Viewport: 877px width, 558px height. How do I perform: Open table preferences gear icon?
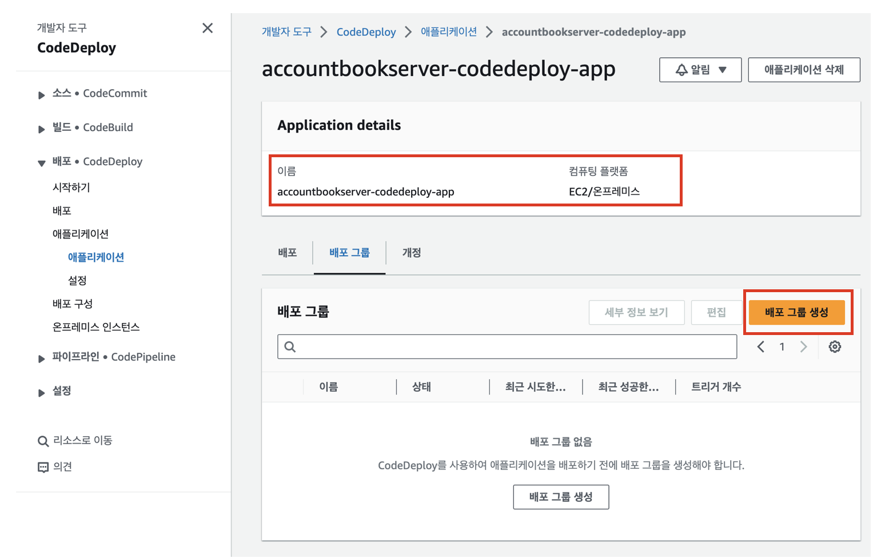tap(835, 347)
